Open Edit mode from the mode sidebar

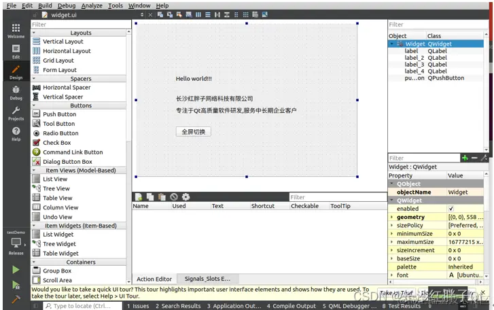point(16,52)
